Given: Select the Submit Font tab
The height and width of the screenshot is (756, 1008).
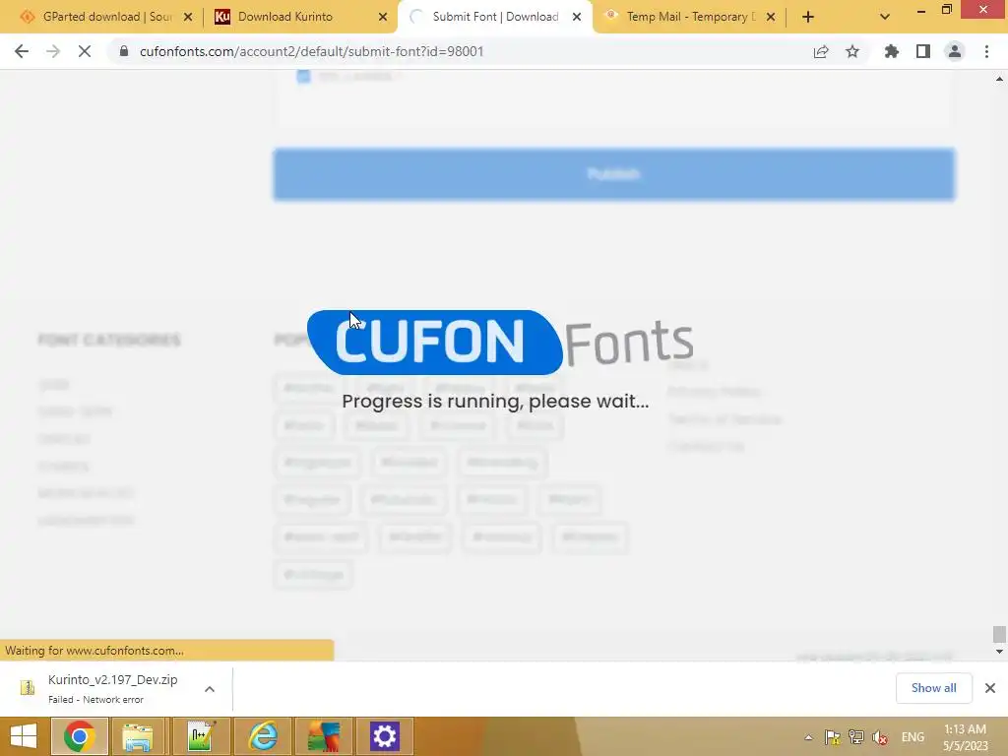Looking at the screenshot, I should pos(495,17).
